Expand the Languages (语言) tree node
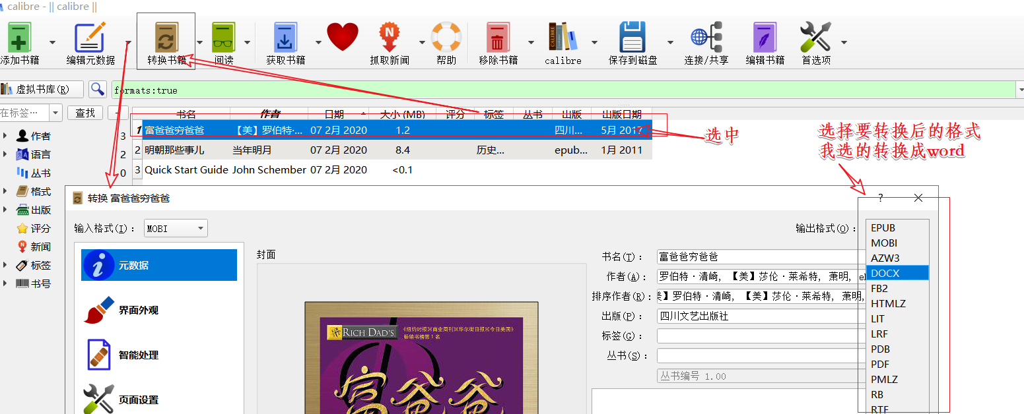 click(6, 154)
